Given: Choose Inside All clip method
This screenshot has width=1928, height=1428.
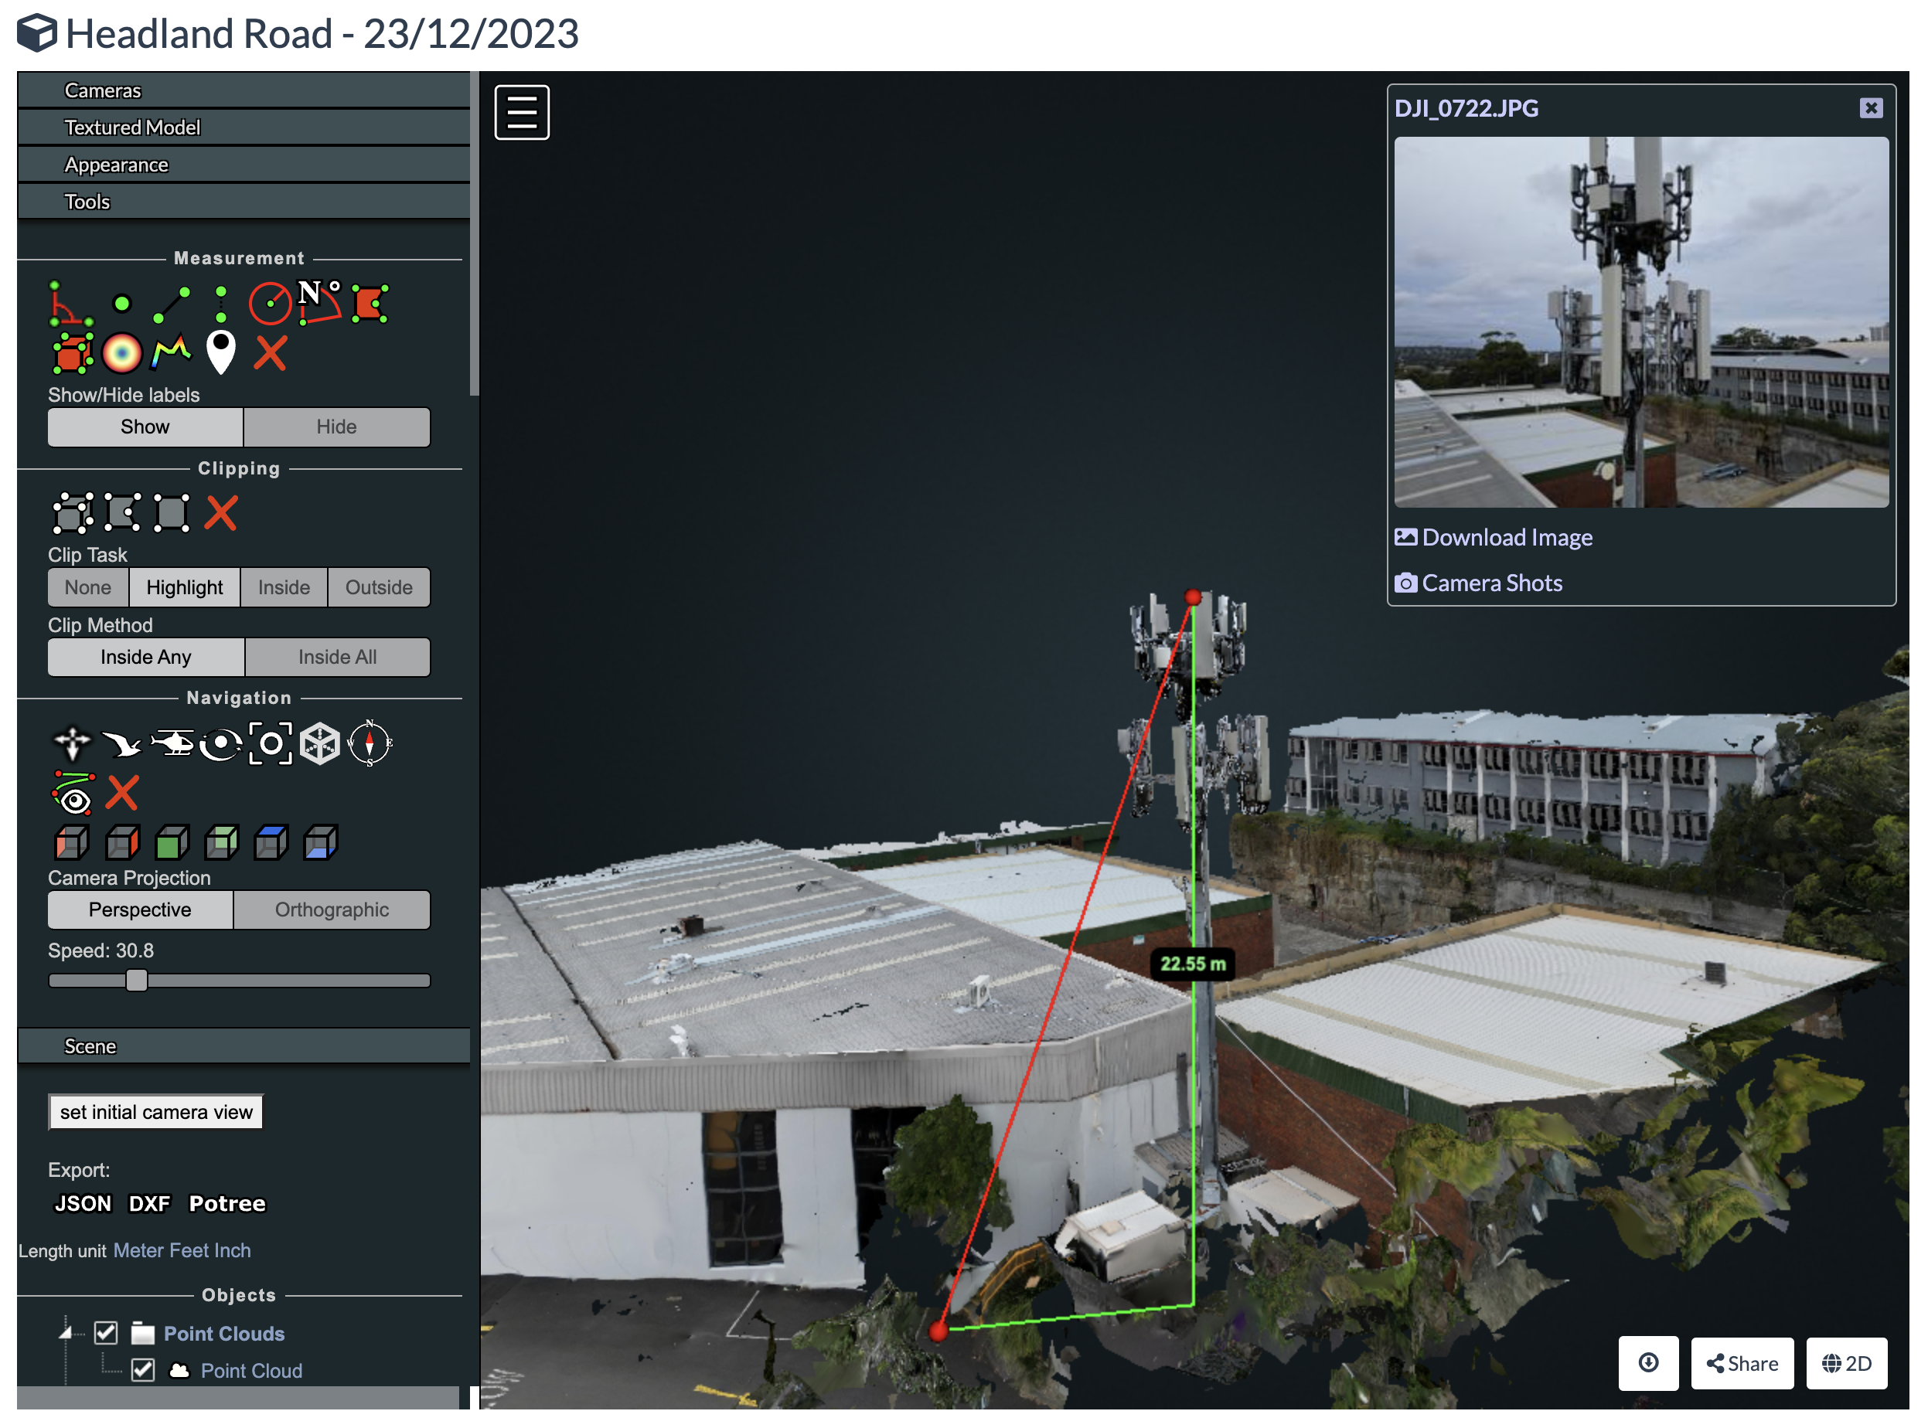Looking at the screenshot, I should 337,658.
